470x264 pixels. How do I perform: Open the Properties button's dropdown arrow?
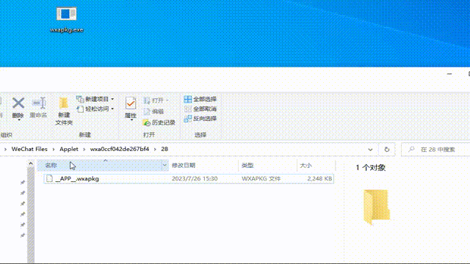[x=131, y=120]
